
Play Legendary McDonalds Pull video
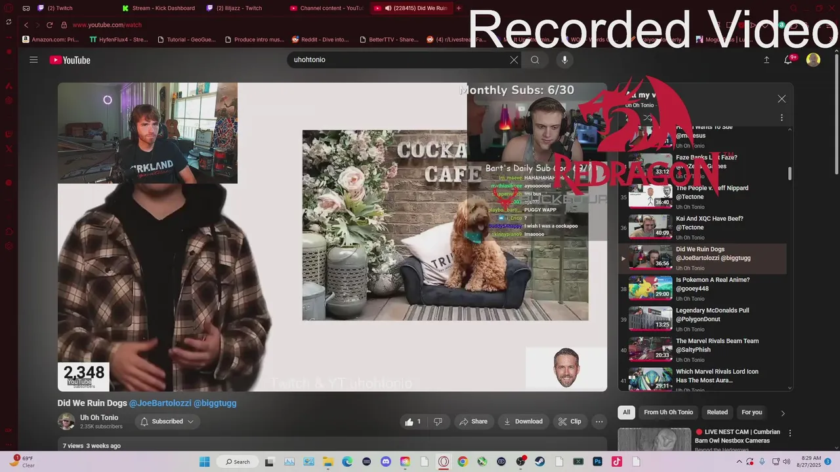point(702,319)
